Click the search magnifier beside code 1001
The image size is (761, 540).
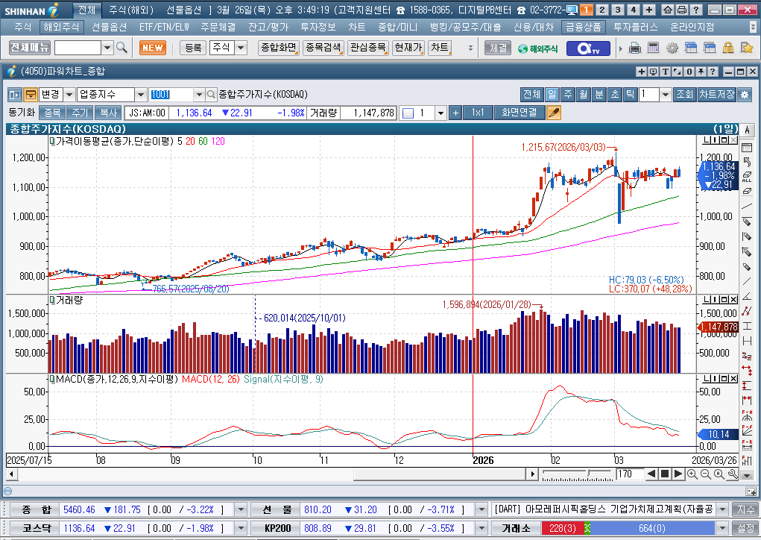point(211,94)
